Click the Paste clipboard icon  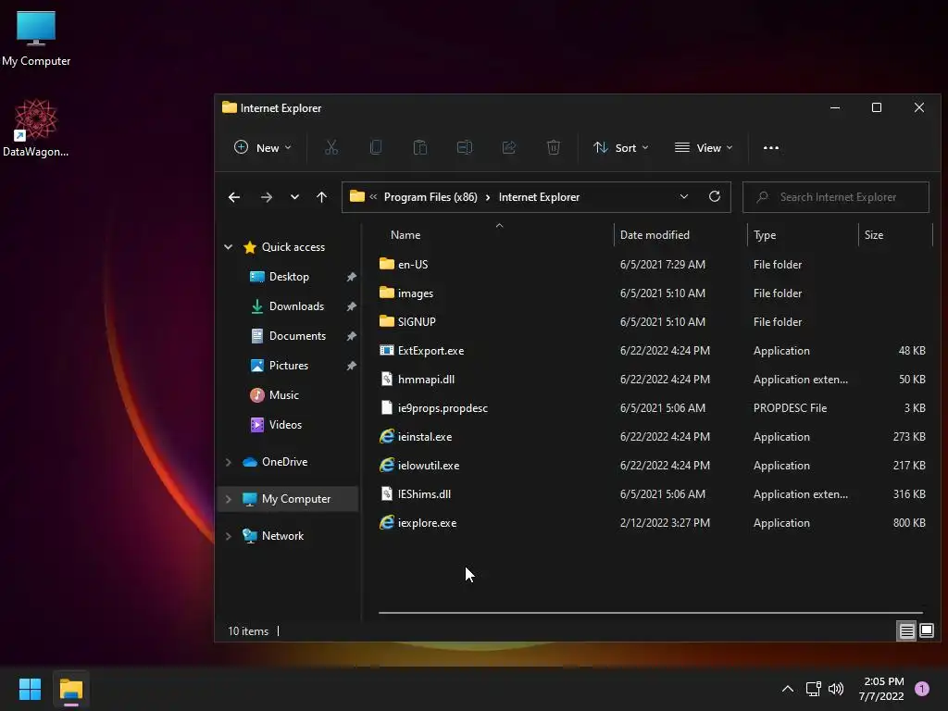[419, 147]
